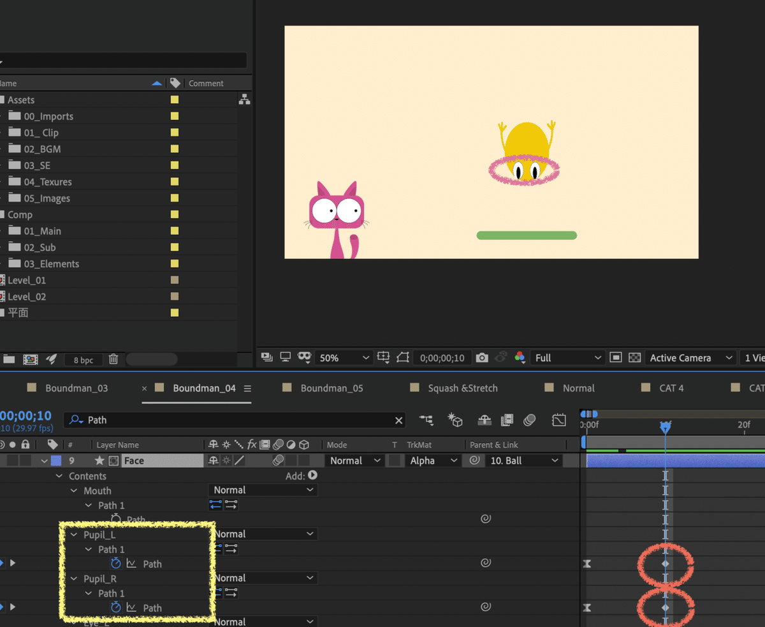765x627 pixels.
Task: Toggle collapse transformations switch on Face layer
Action: tap(227, 461)
